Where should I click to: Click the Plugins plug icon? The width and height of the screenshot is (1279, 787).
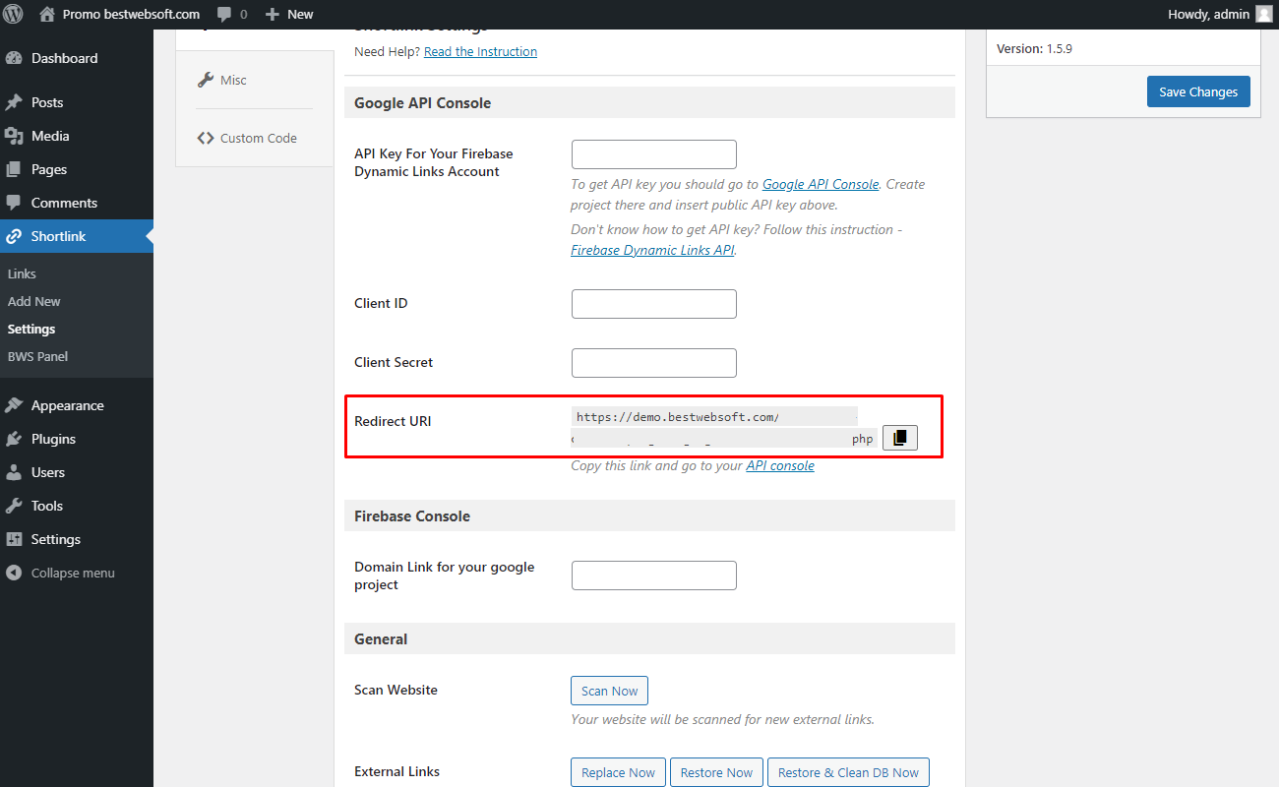tap(14, 439)
